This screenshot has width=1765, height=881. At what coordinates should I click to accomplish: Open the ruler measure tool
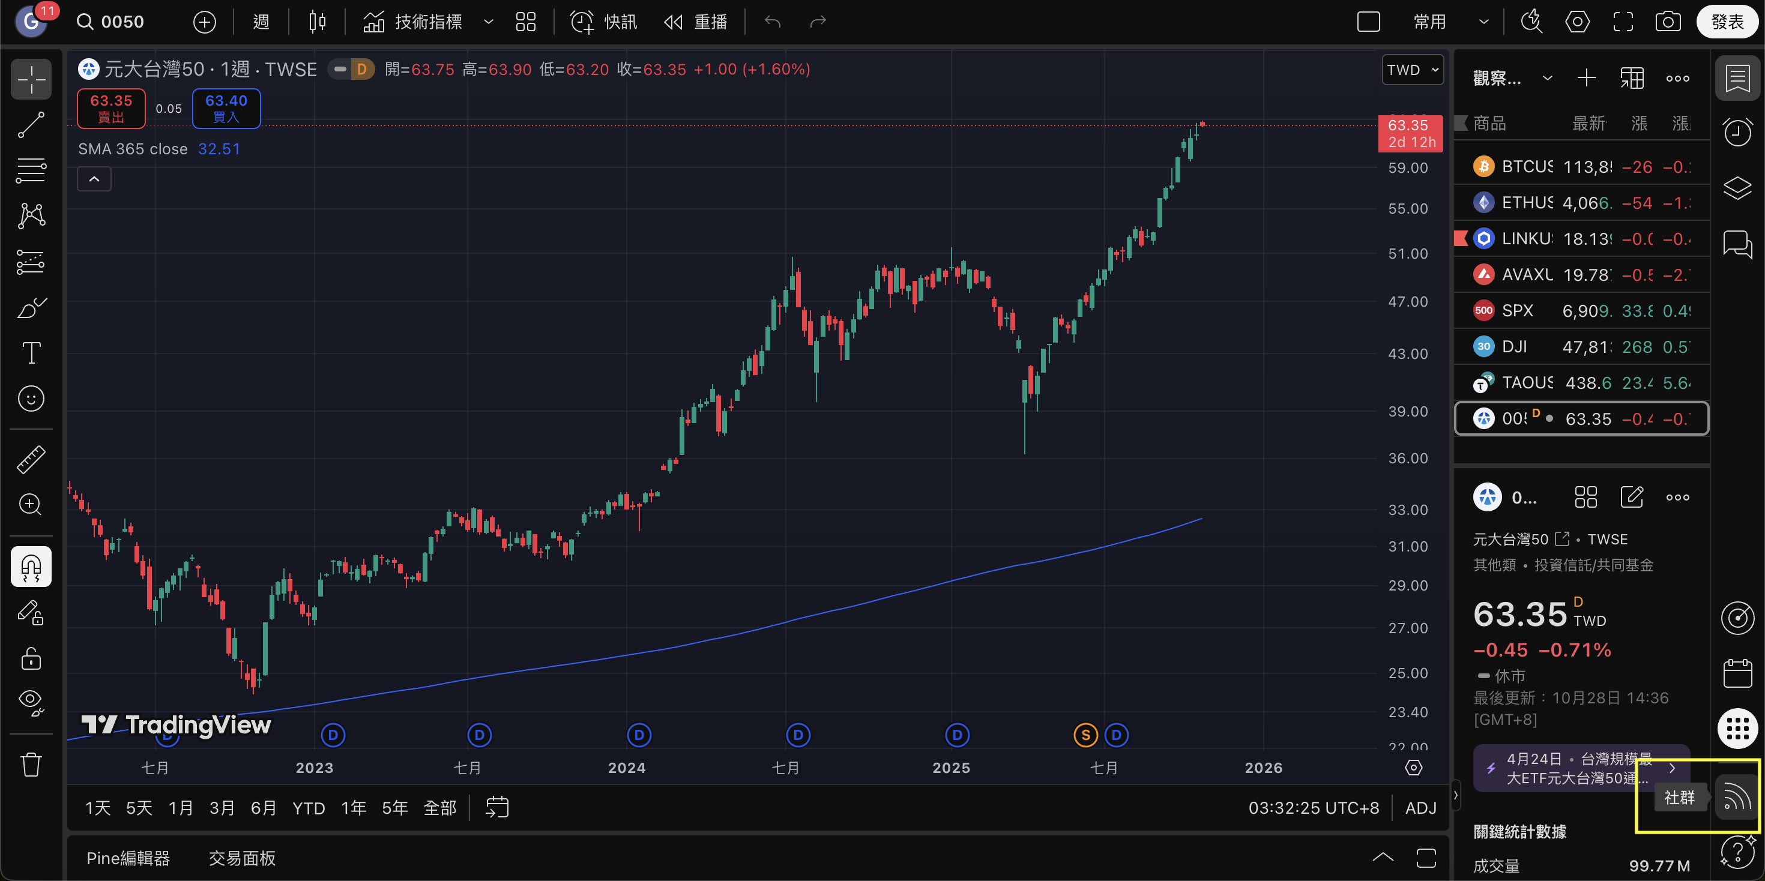(x=31, y=459)
